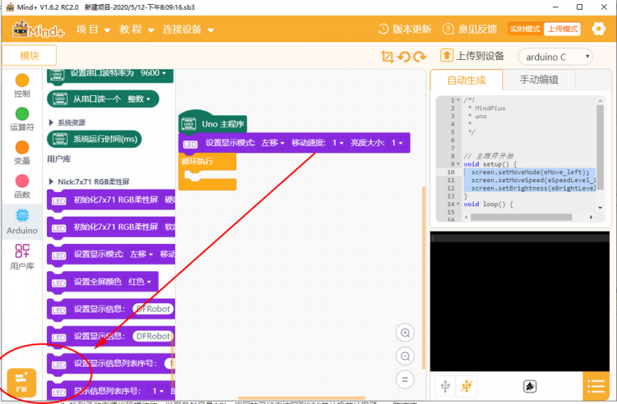This screenshot has width=617, height=404.
Task: Click the orange USB disconnect icon
Action: [466, 386]
